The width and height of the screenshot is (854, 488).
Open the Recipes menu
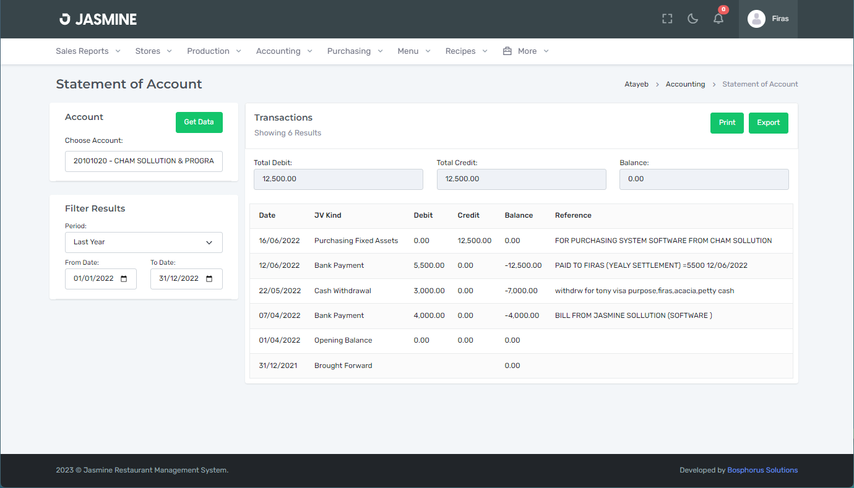tap(467, 51)
